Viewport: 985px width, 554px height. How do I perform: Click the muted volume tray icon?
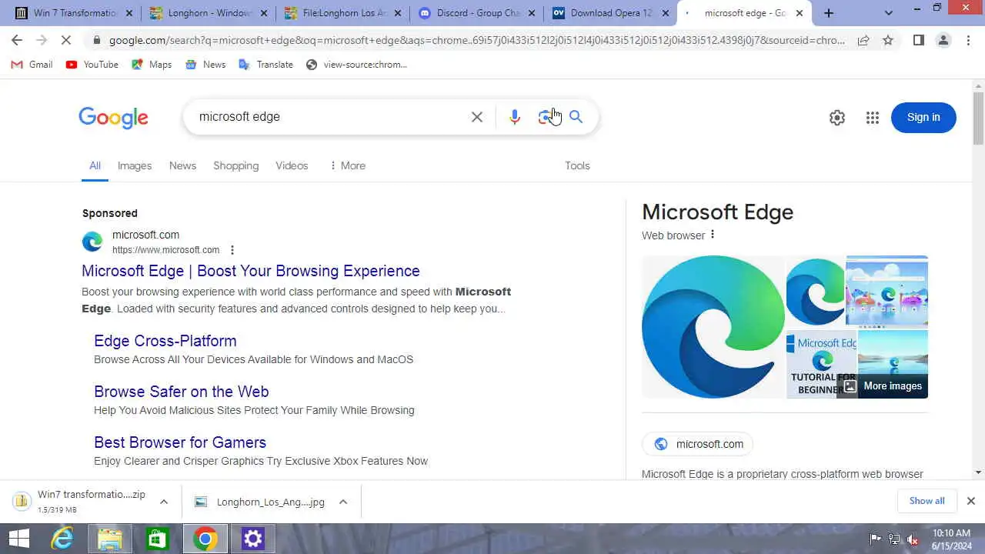913,539
